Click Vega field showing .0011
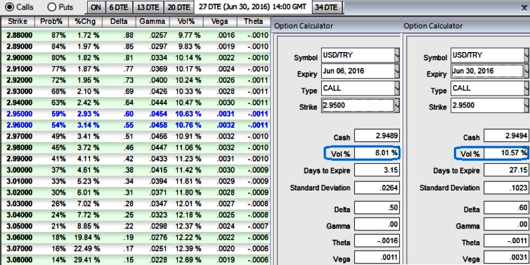The width and height of the screenshot is (530, 265). click(377, 257)
